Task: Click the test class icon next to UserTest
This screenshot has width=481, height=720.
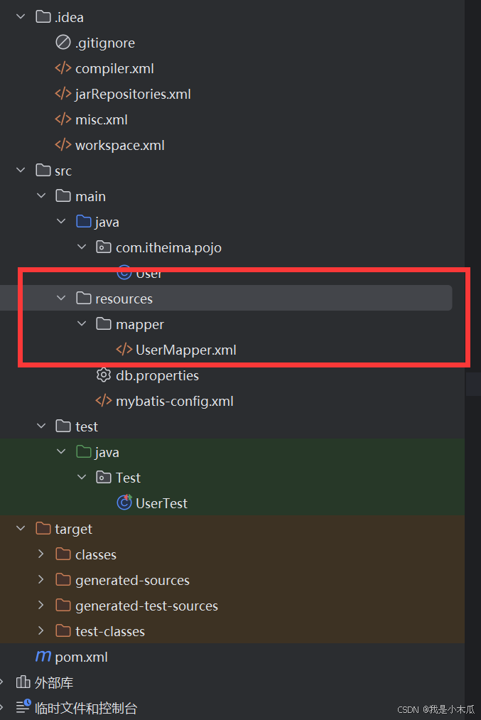Action: 122,503
